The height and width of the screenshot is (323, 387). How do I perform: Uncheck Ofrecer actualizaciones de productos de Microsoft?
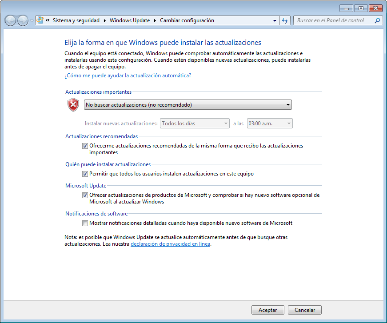(x=85, y=195)
